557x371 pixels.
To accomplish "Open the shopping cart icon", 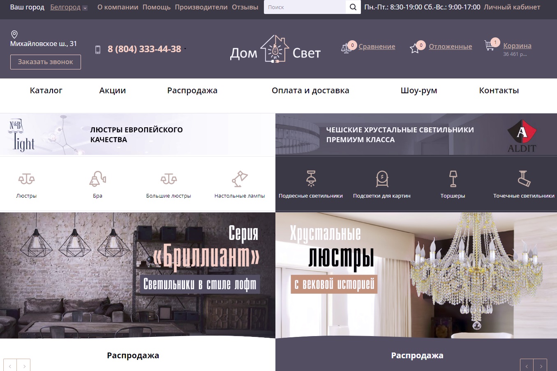I will (x=490, y=46).
